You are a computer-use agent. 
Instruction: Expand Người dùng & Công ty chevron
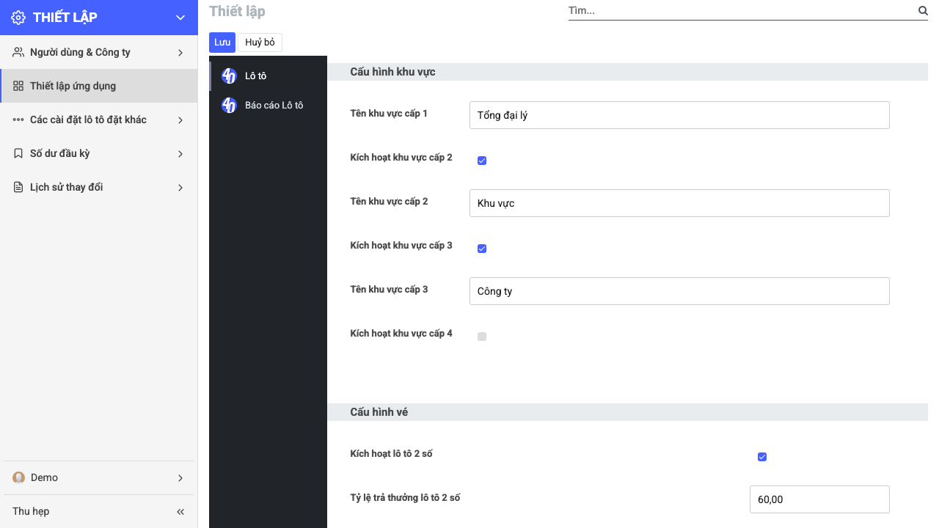click(180, 52)
